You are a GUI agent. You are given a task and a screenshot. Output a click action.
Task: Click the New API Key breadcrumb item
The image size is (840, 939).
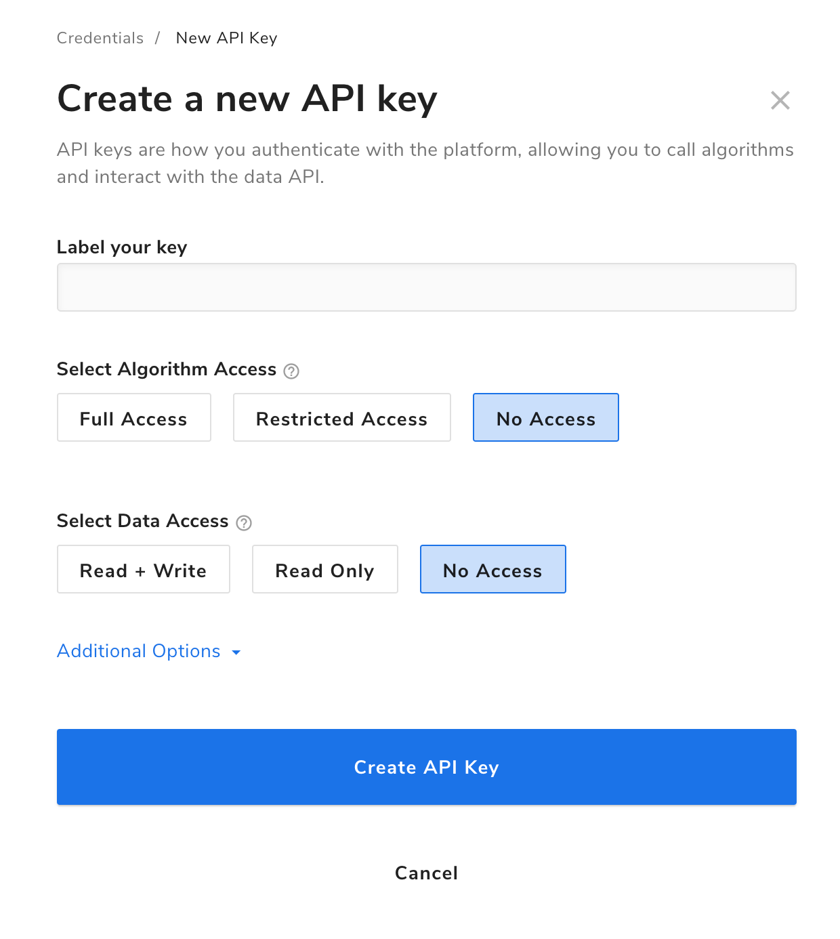pyautogui.click(x=226, y=38)
